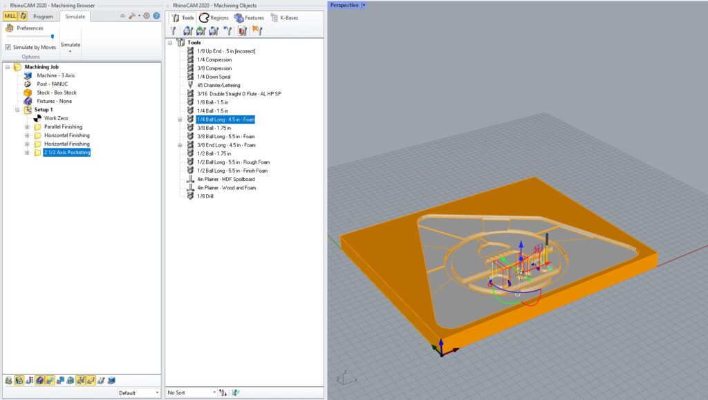708x400 pixels.
Task: Click the A-Z sort order icon
Action: [223, 393]
